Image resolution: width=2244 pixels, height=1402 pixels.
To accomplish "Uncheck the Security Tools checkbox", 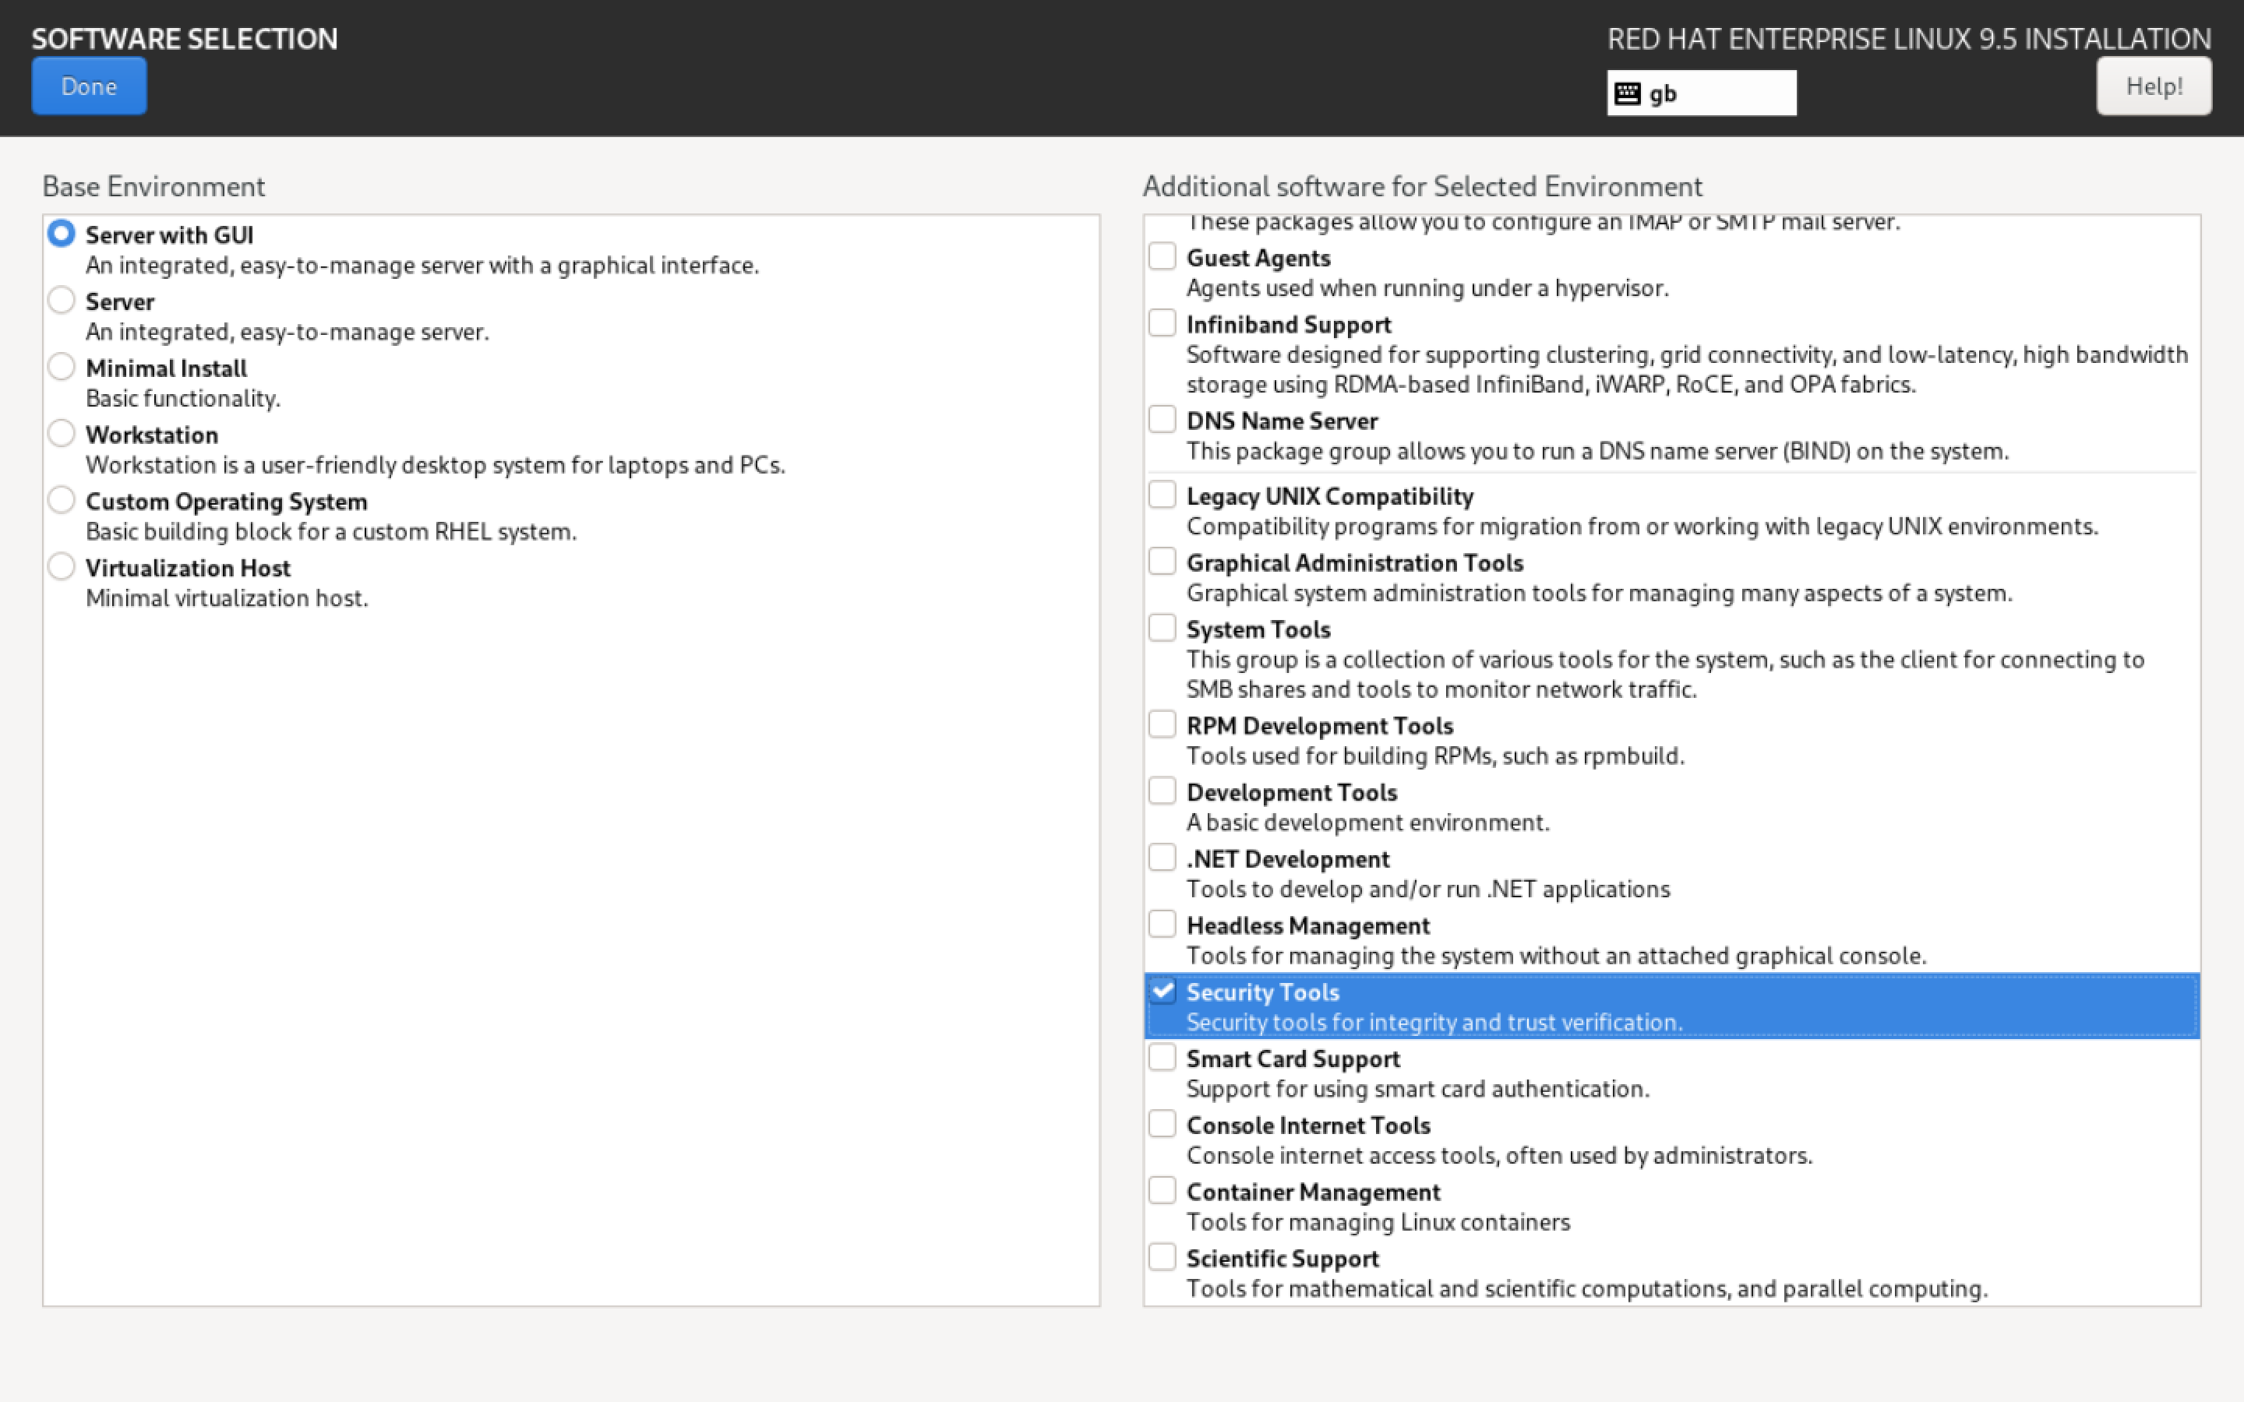I will 1162,992.
